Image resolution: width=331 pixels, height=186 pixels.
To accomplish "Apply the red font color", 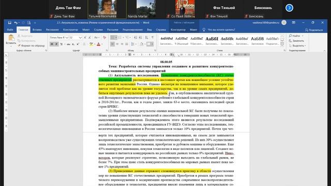I will (x=98, y=44).
